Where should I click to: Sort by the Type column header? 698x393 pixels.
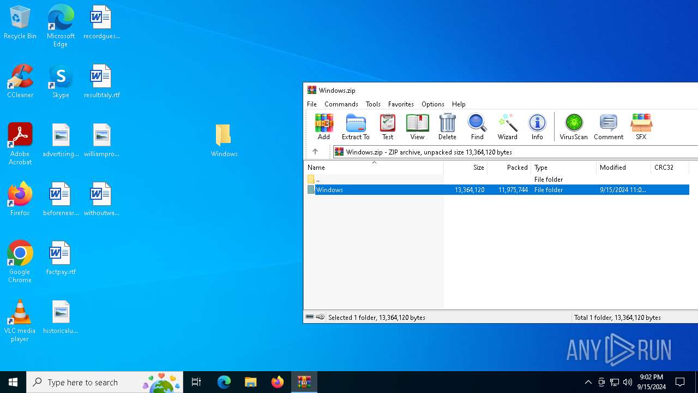pos(564,168)
